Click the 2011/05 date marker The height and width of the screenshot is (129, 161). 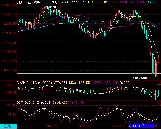(52, 126)
